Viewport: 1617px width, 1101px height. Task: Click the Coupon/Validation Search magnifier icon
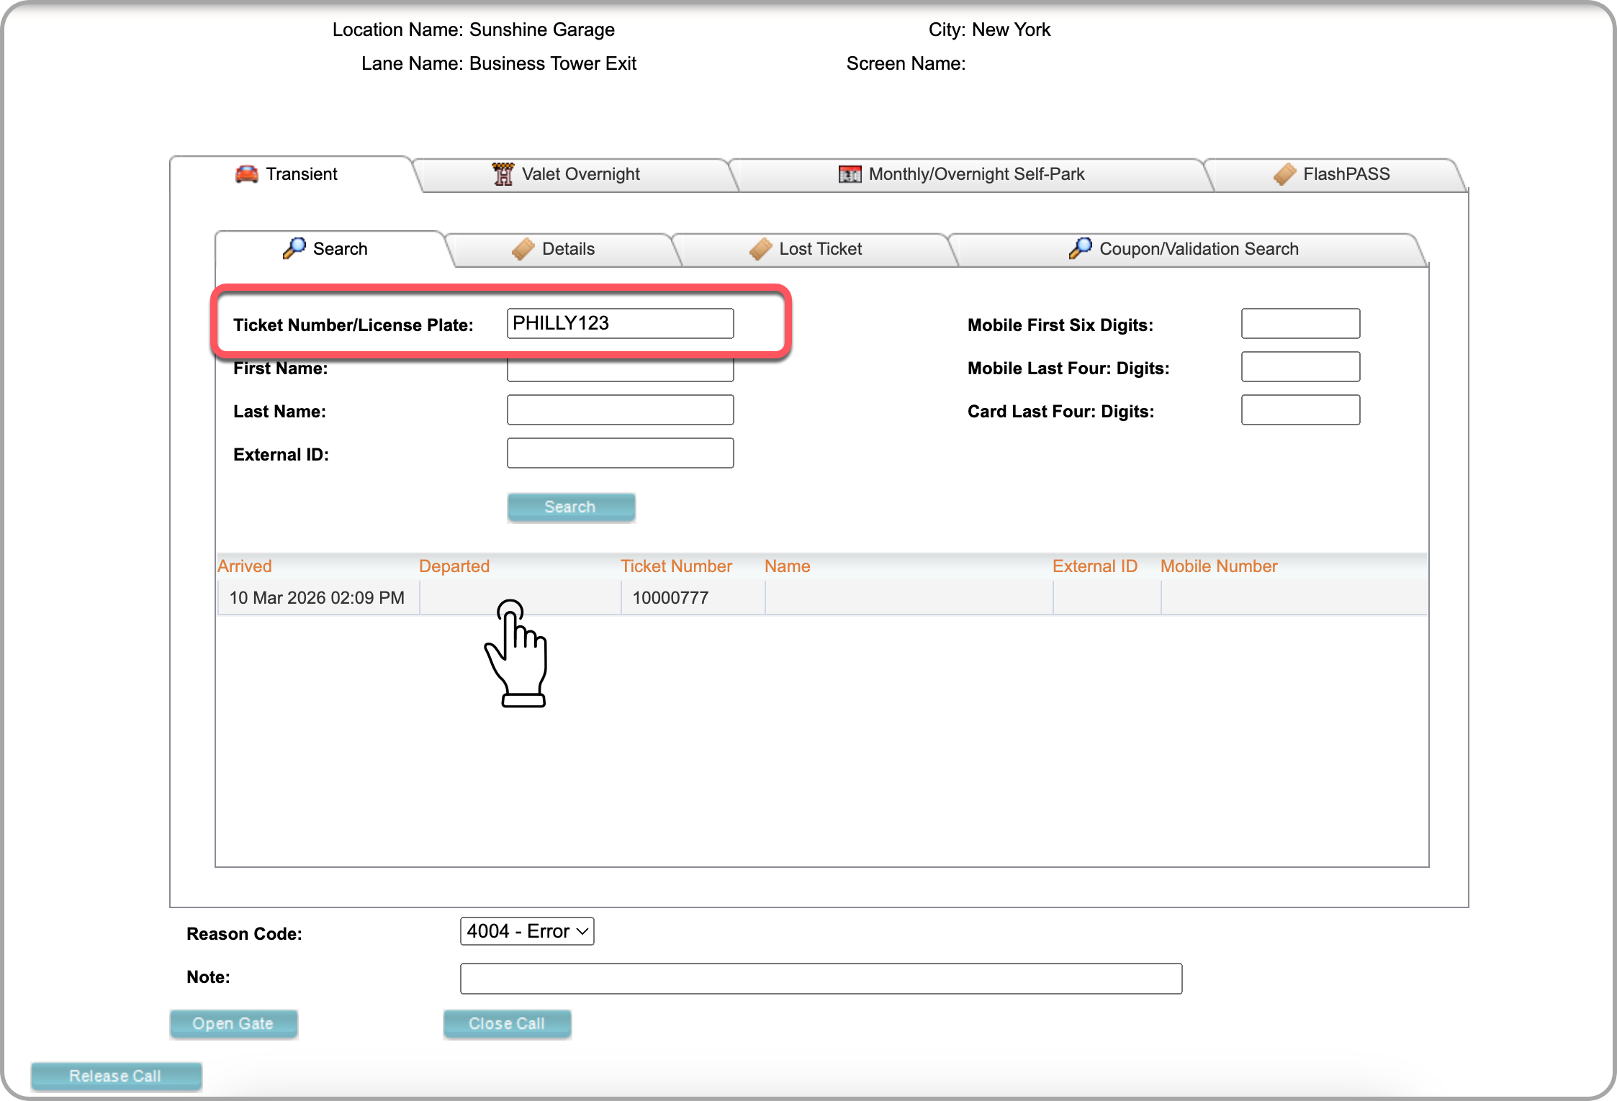coord(1080,248)
